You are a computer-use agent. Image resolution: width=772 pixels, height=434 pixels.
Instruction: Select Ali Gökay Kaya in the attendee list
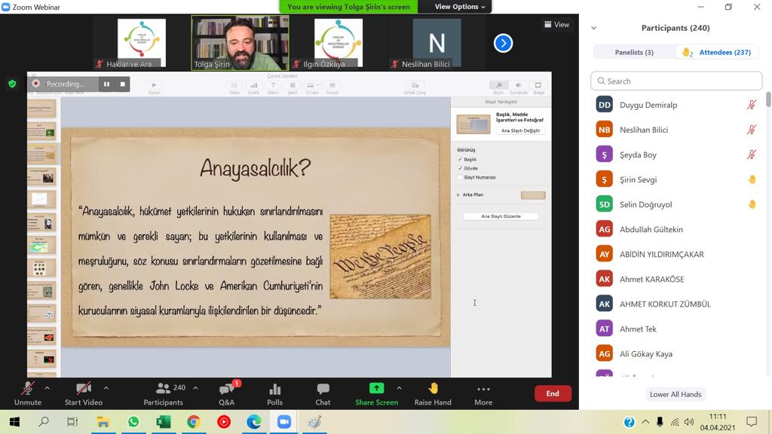(678, 354)
